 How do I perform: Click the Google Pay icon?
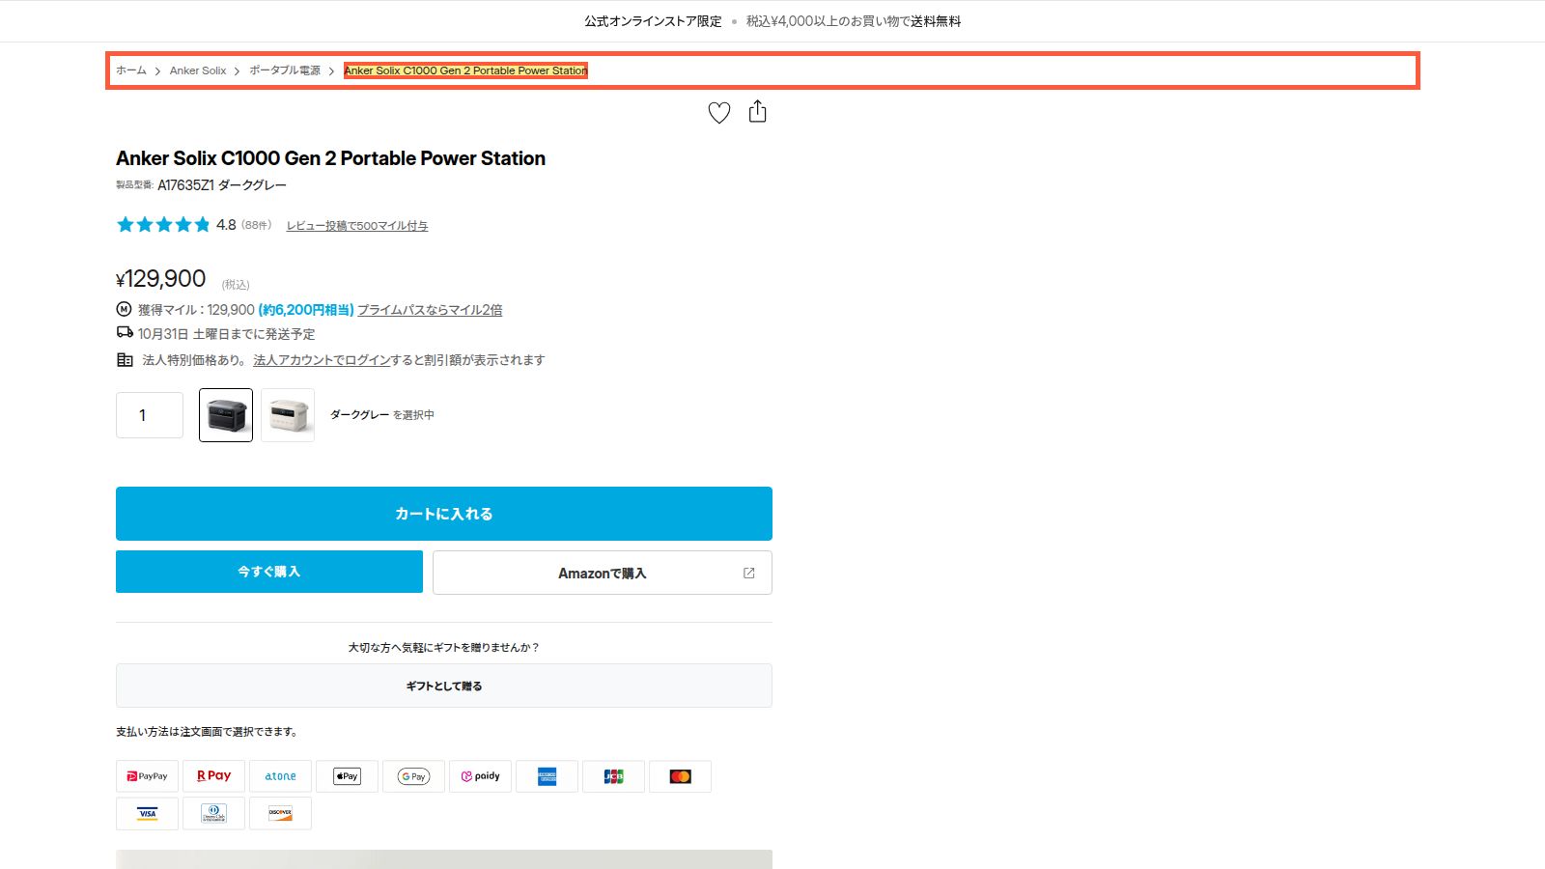click(x=413, y=776)
